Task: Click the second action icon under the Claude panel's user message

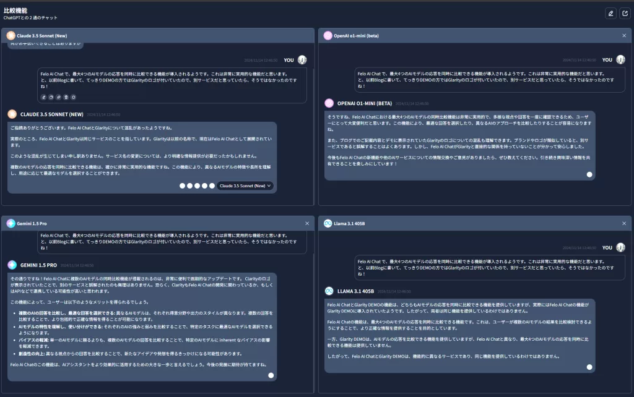Action: (51, 97)
